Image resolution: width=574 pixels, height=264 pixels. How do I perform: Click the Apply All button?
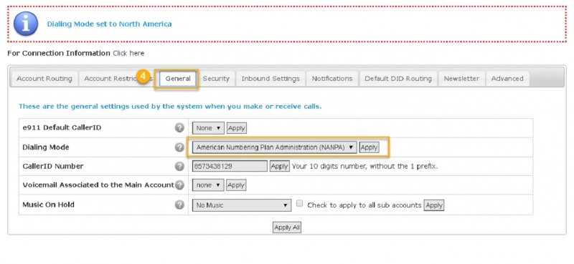point(287,228)
